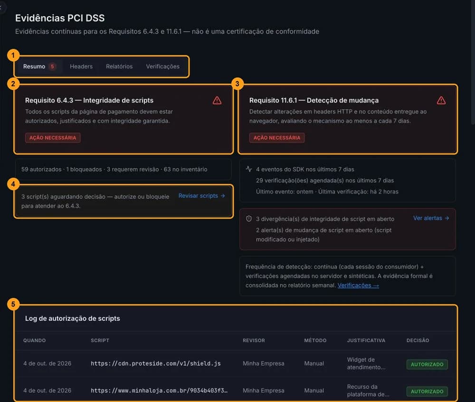This screenshot has height=402, width=475.
Task: Open the Revisar scripts link
Action: tap(202, 196)
